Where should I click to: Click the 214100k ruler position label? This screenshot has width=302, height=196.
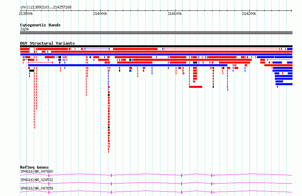tap(175, 14)
